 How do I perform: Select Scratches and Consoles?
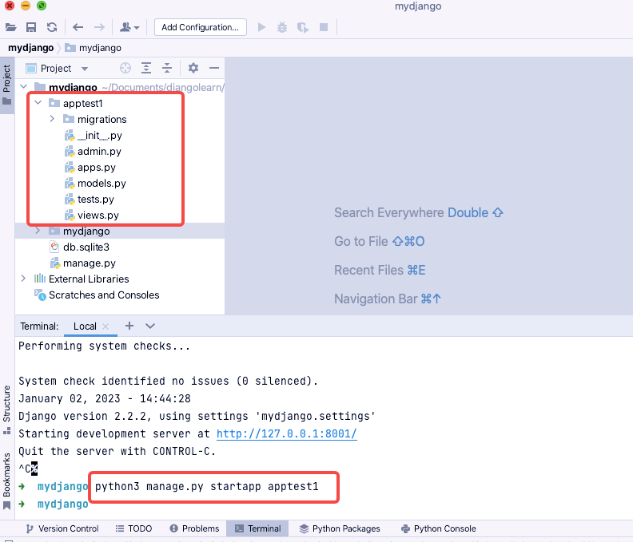click(x=97, y=295)
